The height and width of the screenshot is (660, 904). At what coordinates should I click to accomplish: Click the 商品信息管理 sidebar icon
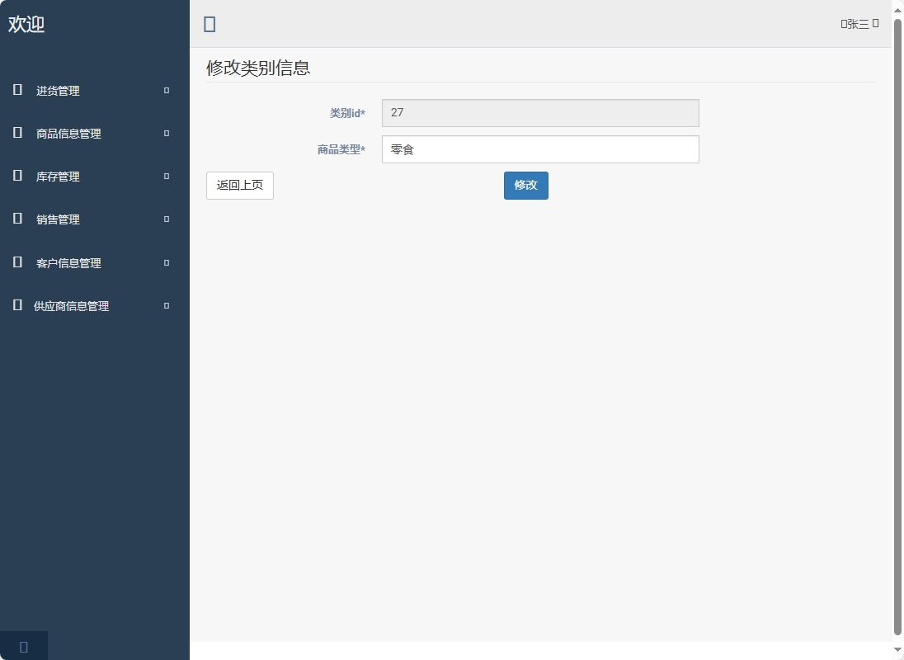[x=16, y=133]
